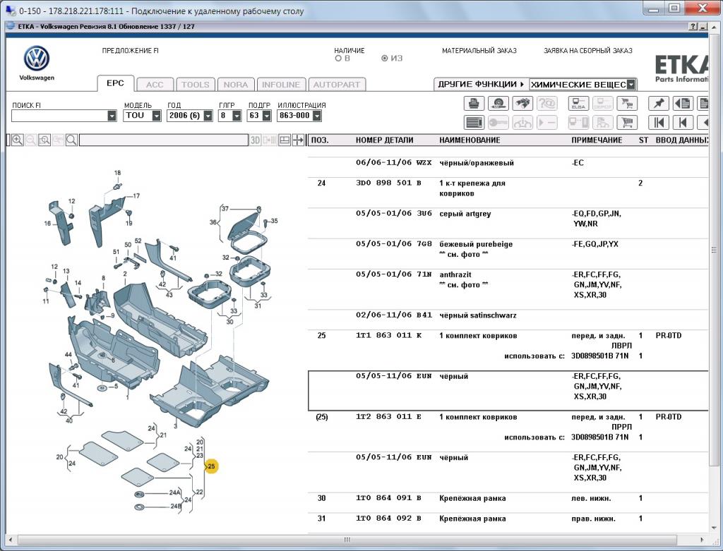Image resolution: width=723 pixels, height=551 pixels.
Task: Switch to the EPC tab
Action: click(x=115, y=83)
